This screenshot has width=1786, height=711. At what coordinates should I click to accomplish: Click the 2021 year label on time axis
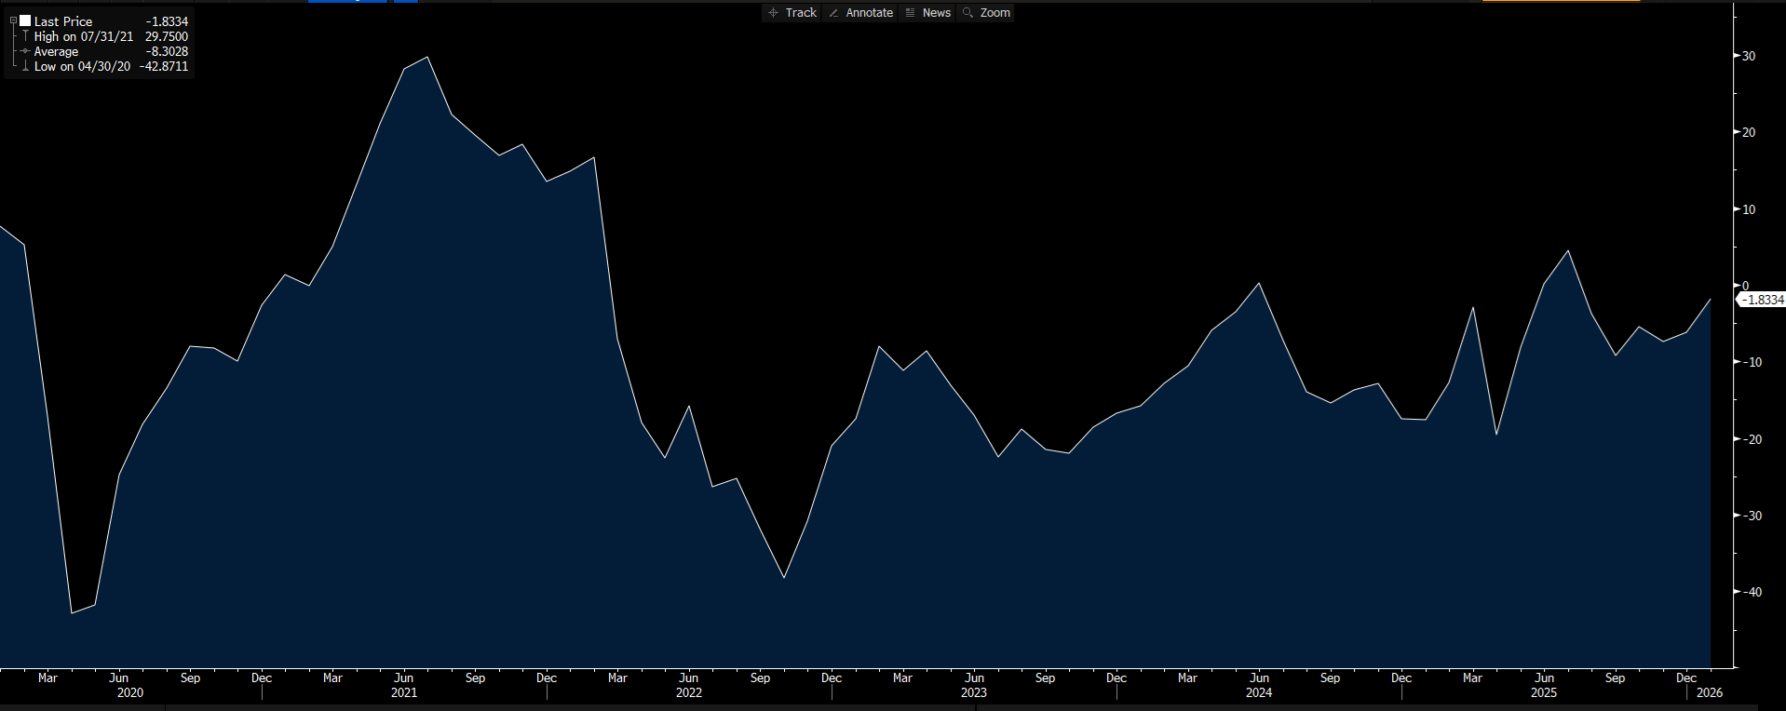tap(404, 692)
